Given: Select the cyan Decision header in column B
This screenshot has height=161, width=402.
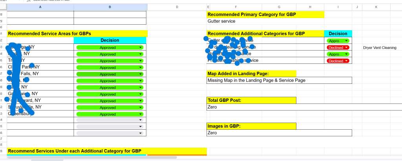Looking at the screenshot, I should (x=110, y=40).
